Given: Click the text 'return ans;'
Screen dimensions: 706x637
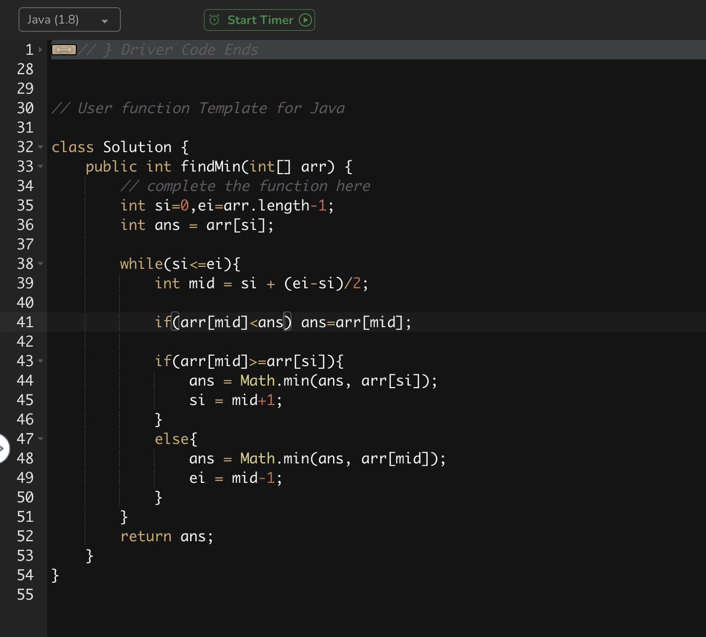Looking at the screenshot, I should click(167, 536).
